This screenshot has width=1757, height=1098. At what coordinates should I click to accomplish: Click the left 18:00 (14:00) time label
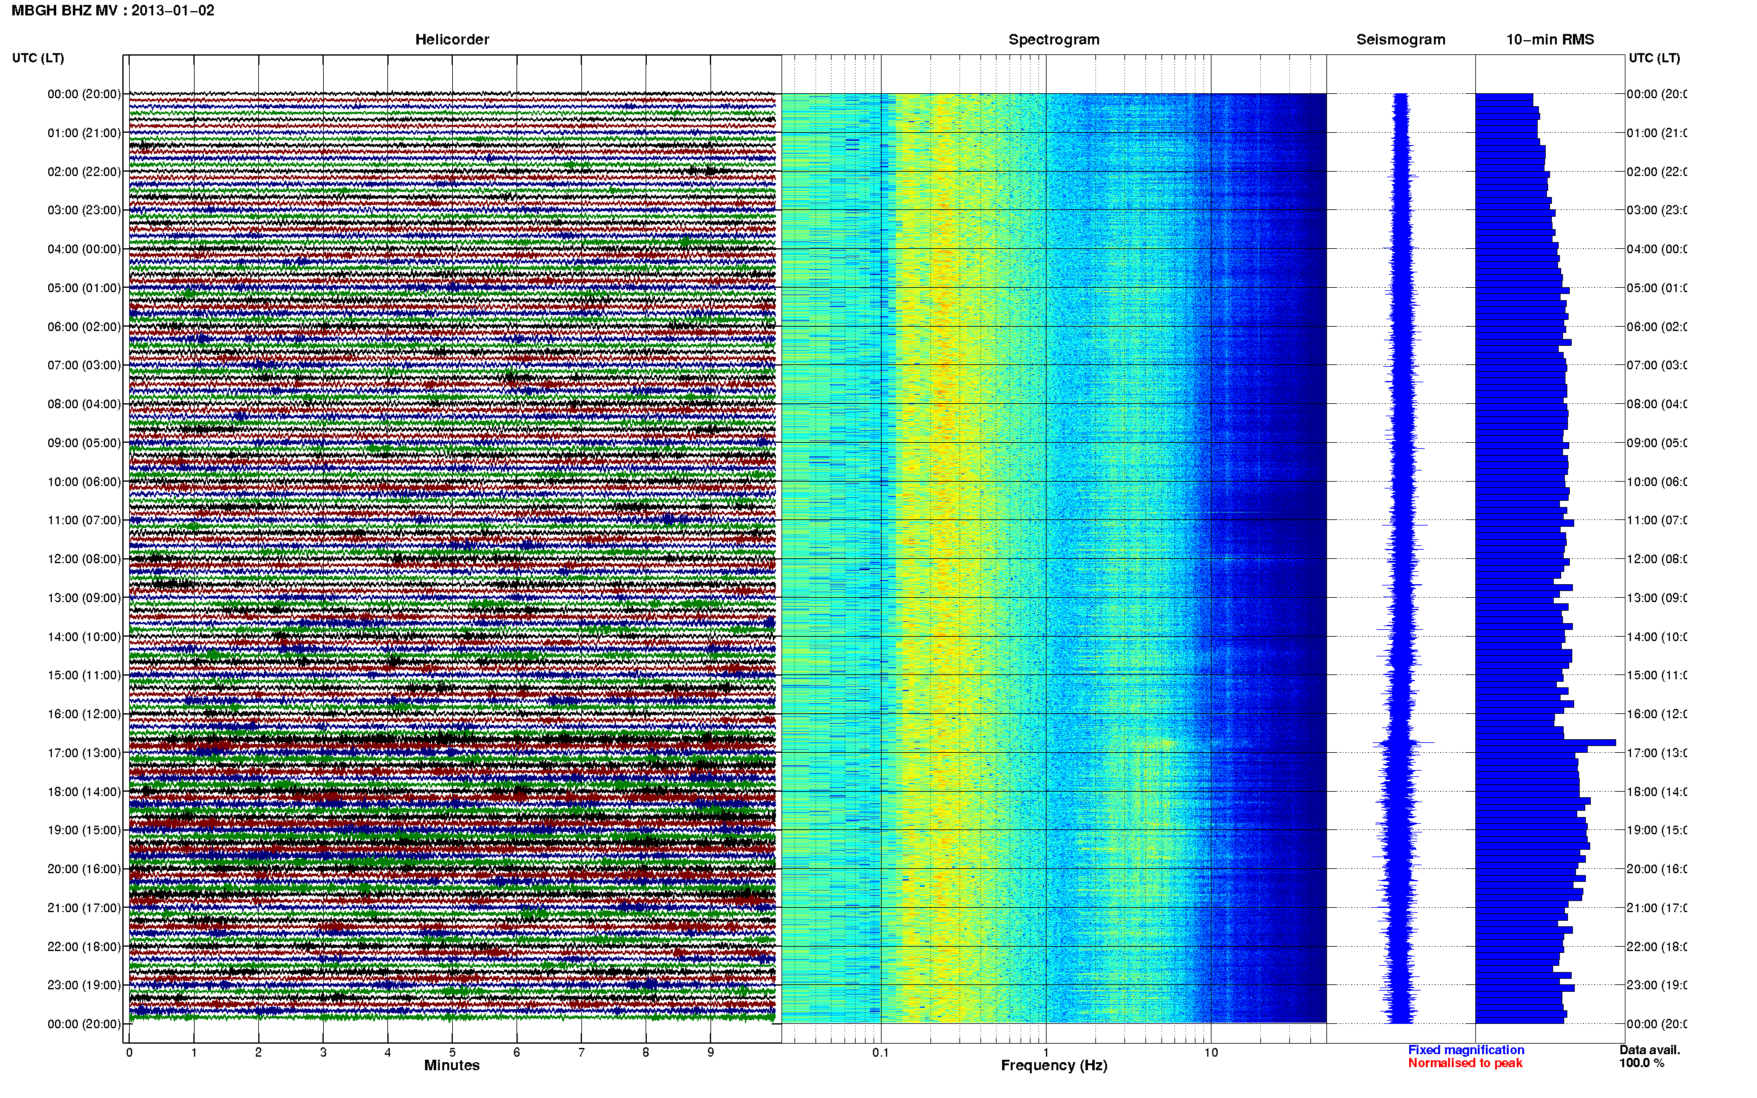(x=84, y=792)
